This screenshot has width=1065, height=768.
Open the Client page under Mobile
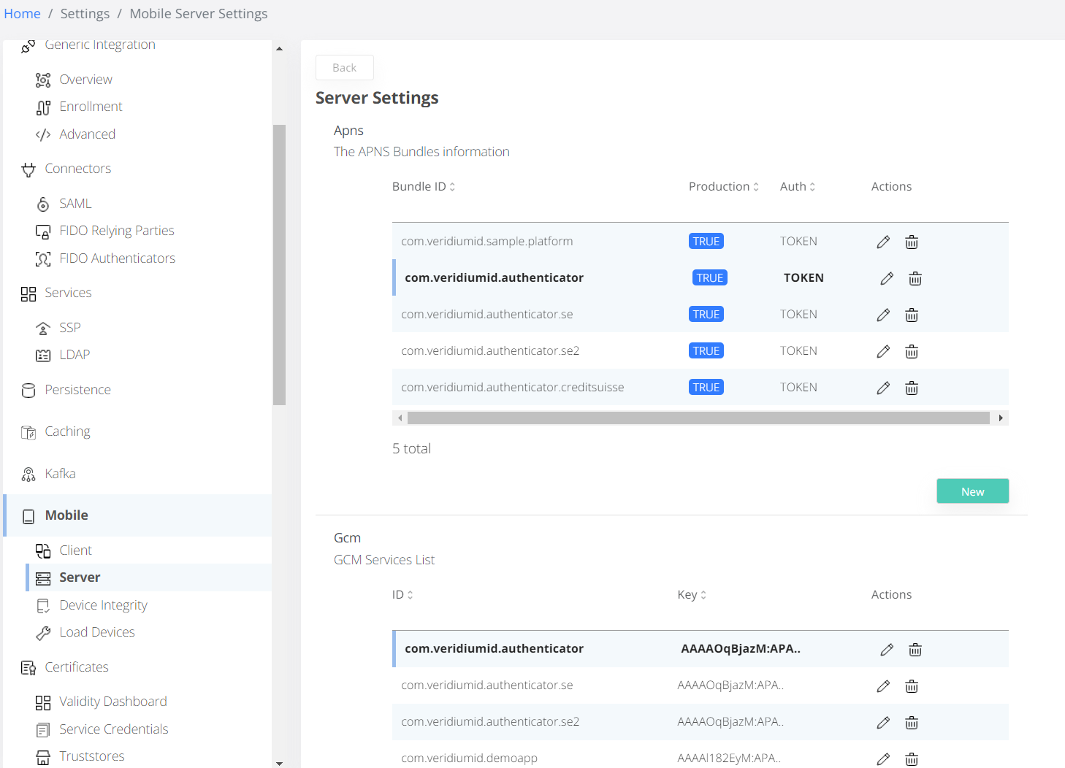75,550
